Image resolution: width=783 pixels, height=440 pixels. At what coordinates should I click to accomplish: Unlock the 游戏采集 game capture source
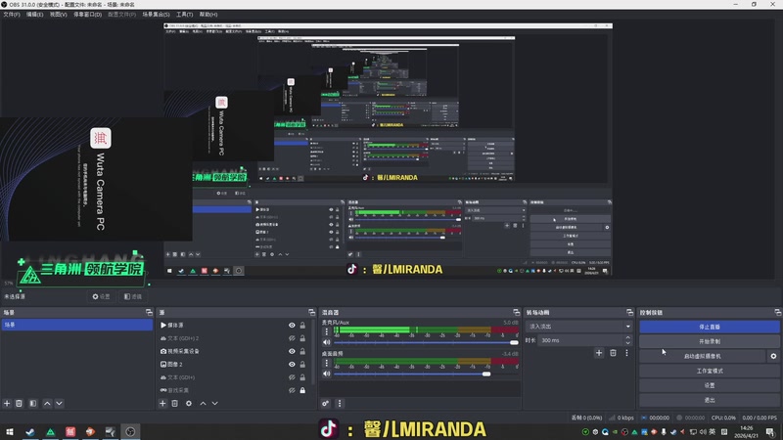[302, 390]
